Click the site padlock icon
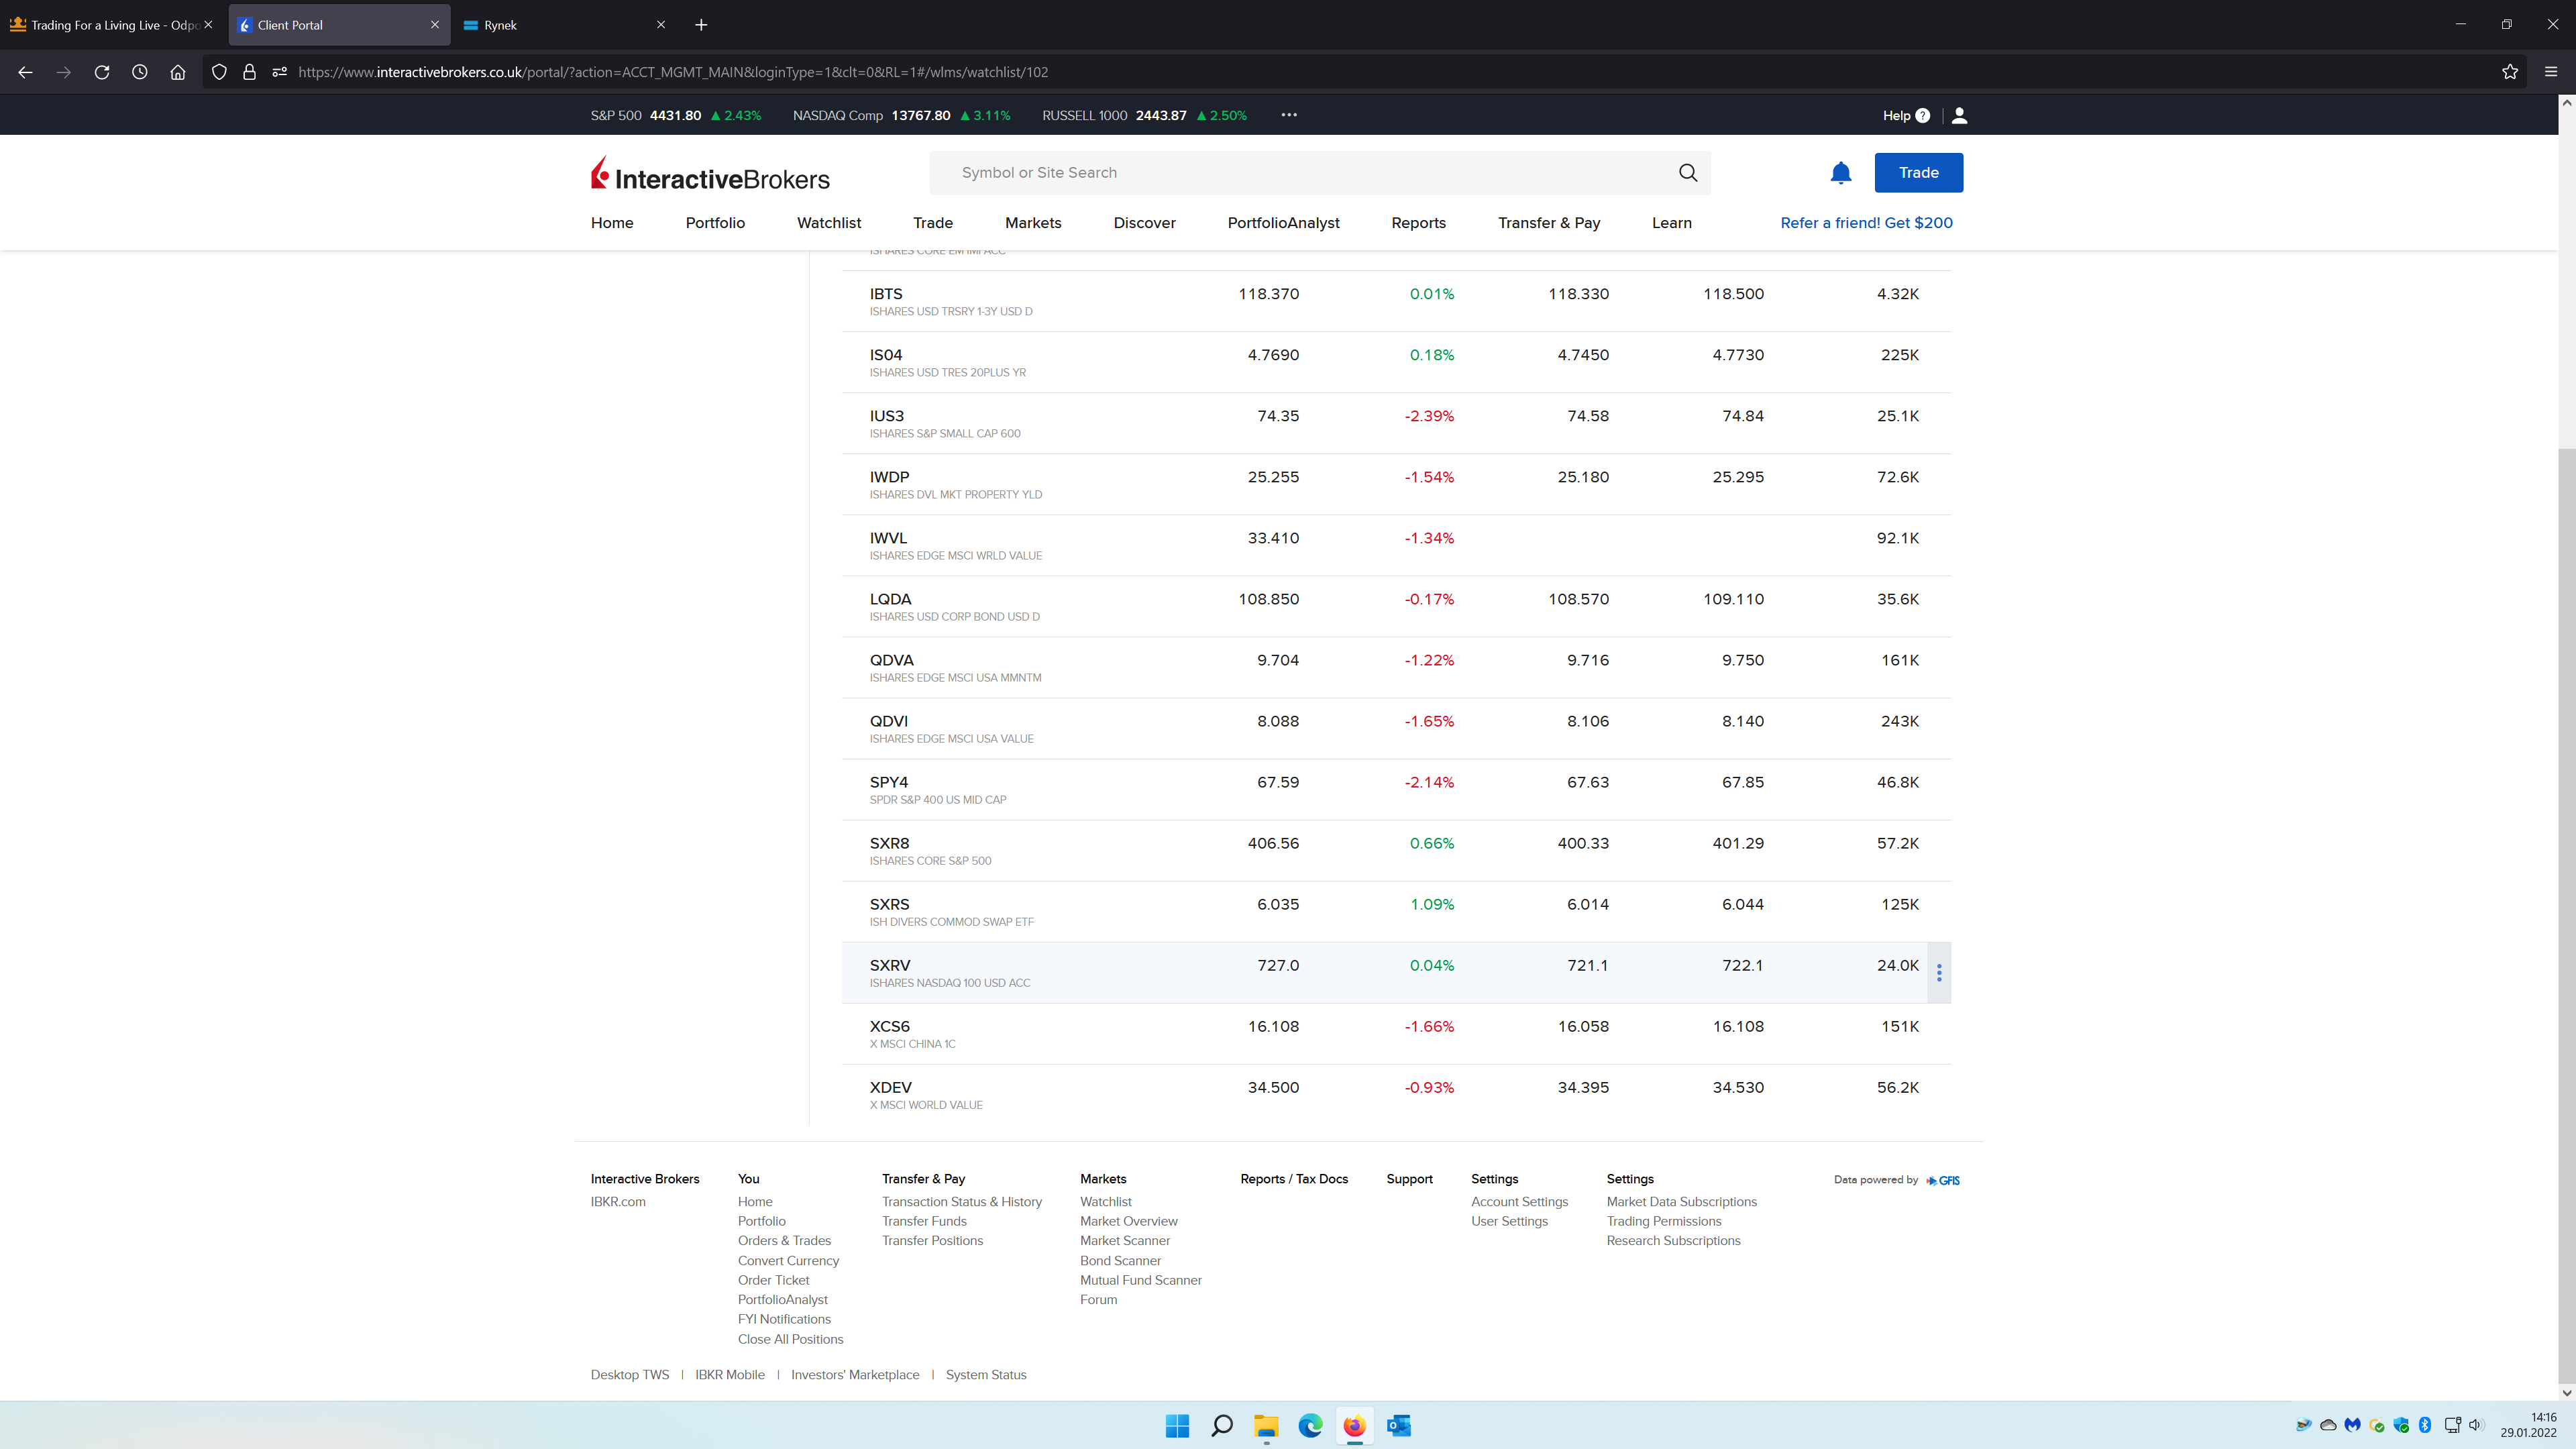The image size is (2576, 1449). (x=249, y=72)
